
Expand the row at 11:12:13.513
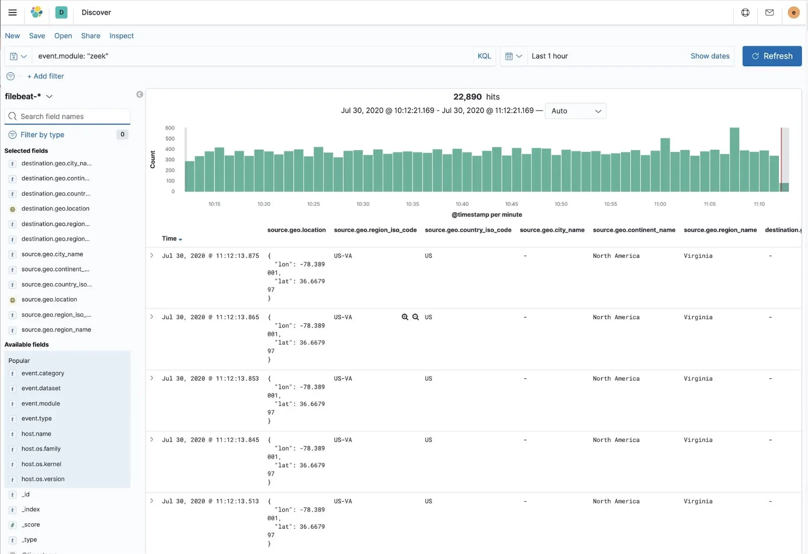coord(151,501)
